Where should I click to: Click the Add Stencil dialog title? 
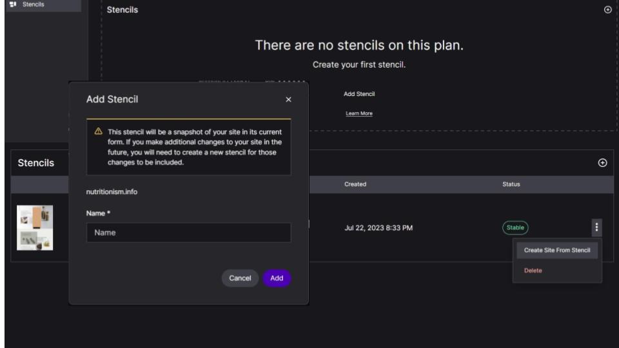pos(112,99)
